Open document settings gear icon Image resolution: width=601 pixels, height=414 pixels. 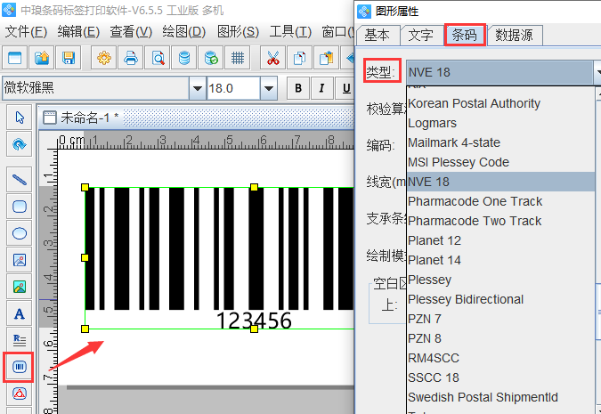[x=104, y=58]
